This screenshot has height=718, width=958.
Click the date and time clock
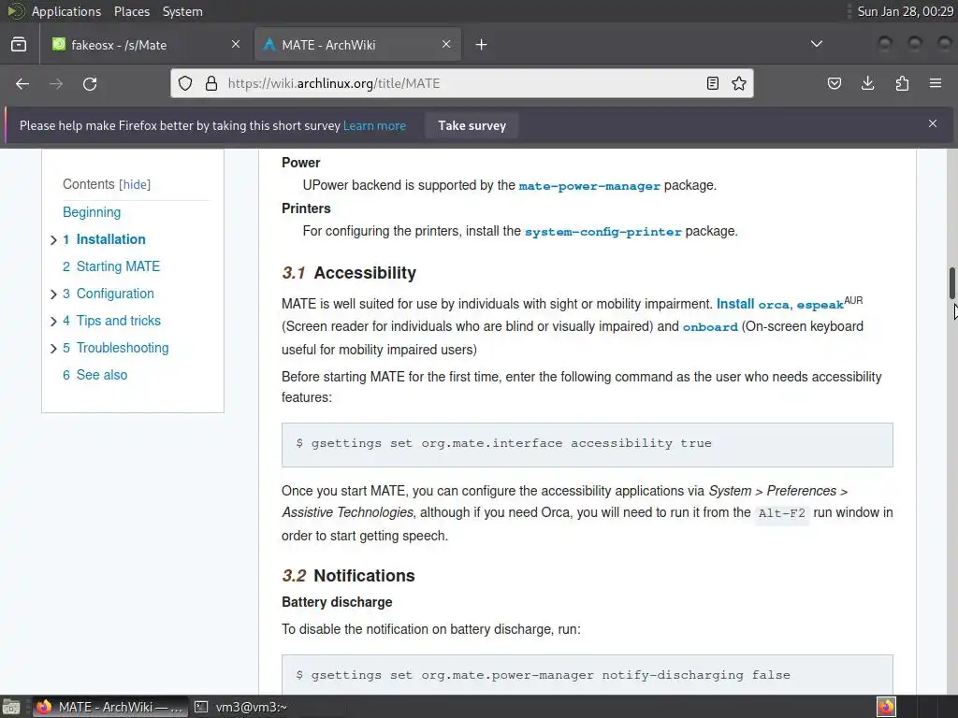[x=905, y=11]
